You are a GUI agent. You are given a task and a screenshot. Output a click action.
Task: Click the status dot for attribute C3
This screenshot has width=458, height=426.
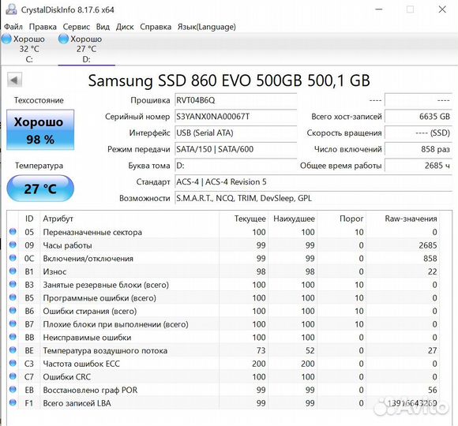click(13, 363)
